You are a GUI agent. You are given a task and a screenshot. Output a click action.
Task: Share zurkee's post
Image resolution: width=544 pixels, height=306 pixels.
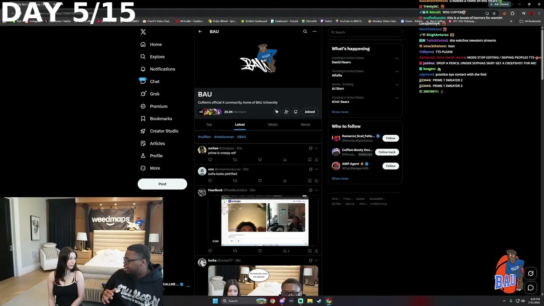pos(316,160)
